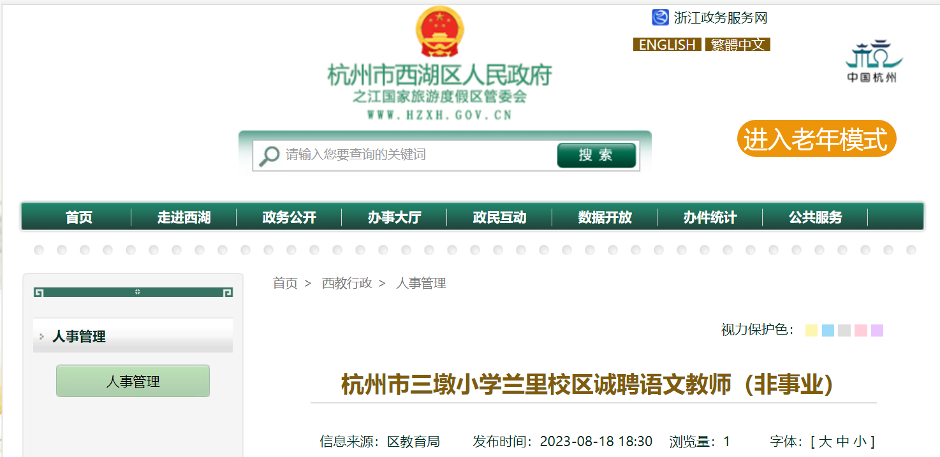The height and width of the screenshot is (457, 940).
Task: Switch to 繁體中文 version
Action: tap(738, 45)
